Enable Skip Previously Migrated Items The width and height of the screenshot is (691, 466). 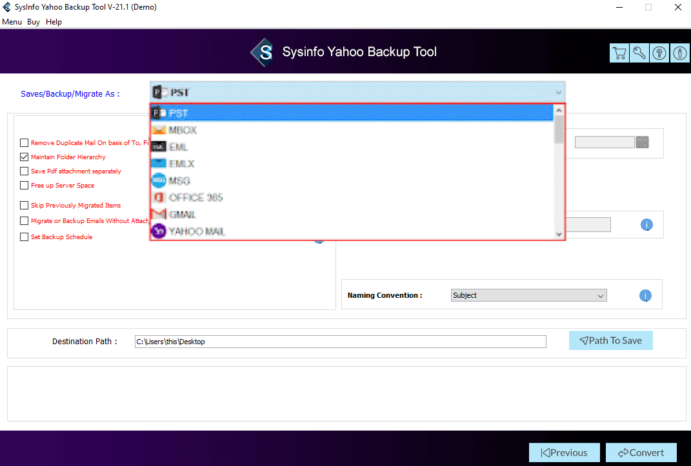click(x=25, y=205)
